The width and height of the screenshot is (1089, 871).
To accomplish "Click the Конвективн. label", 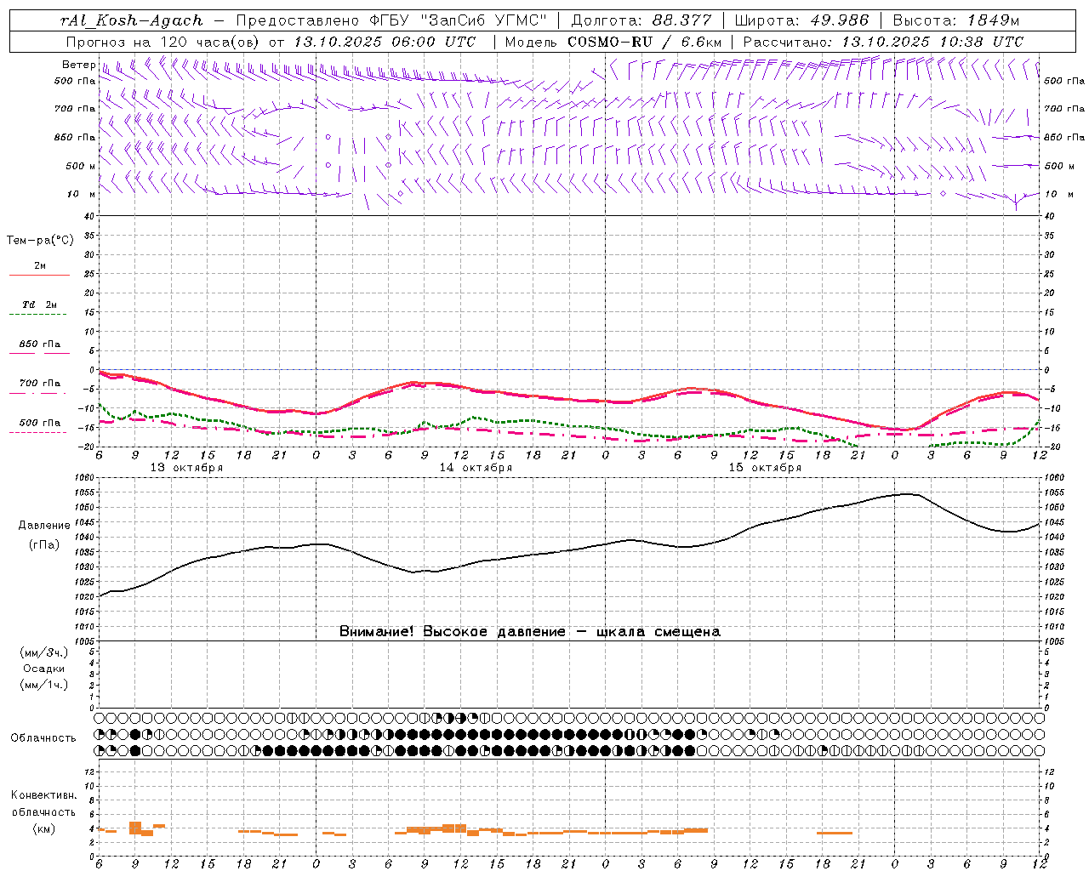I will 43,795.
